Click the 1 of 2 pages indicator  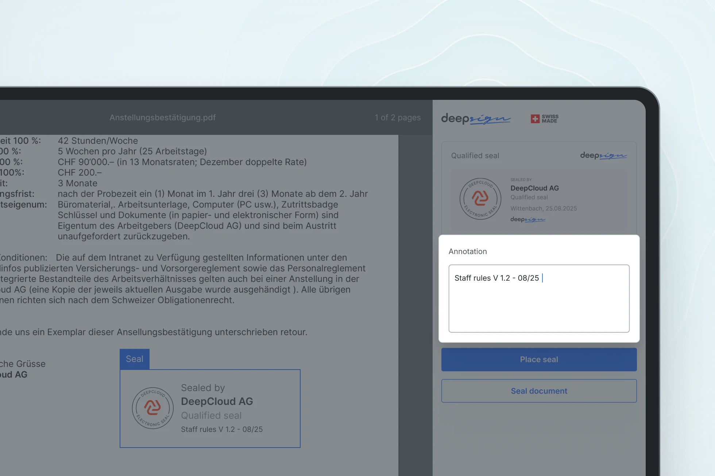tap(398, 117)
